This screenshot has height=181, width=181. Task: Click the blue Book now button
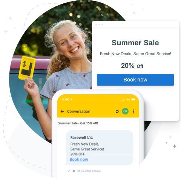coord(135,80)
